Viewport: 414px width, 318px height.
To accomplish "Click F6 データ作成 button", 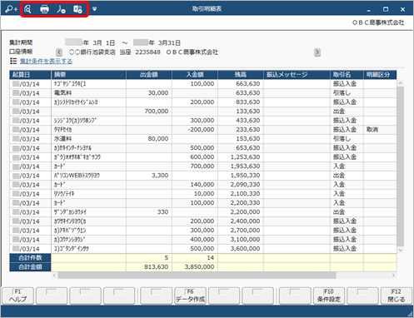I will pos(190,296).
